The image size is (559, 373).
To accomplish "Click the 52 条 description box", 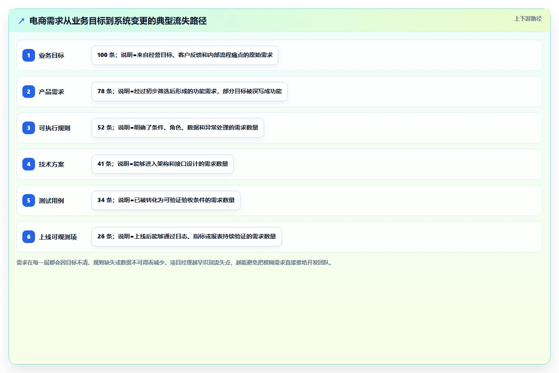I will [x=178, y=128].
